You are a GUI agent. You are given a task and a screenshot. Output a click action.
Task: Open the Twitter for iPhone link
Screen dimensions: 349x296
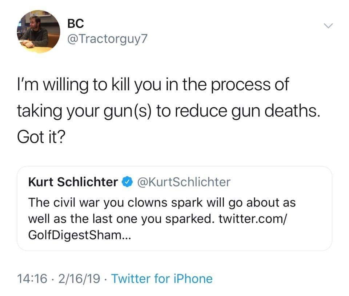pos(161,279)
